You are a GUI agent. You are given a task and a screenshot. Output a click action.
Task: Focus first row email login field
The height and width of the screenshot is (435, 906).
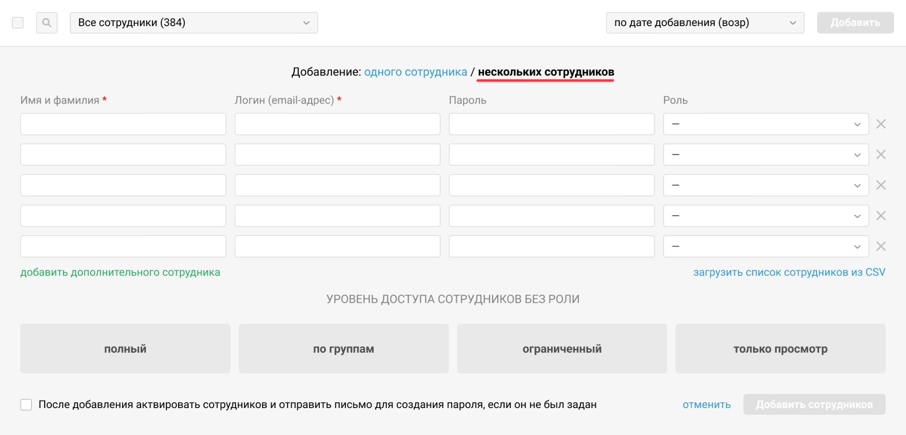[337, 124]
